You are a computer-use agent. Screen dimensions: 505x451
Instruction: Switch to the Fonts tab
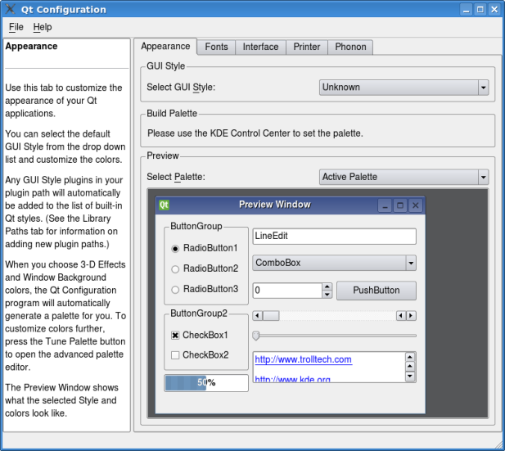(x=216, y=47)
